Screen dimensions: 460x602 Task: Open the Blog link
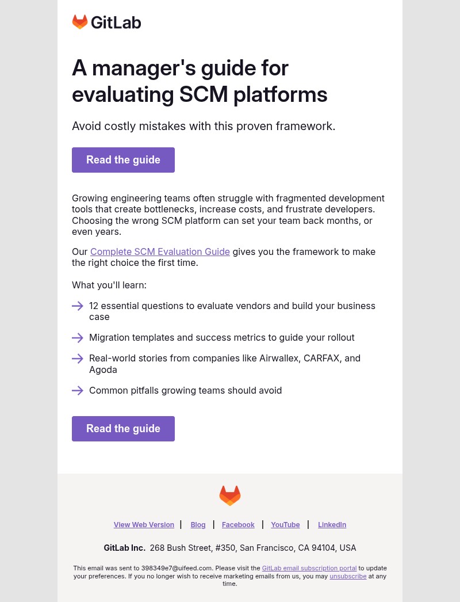[x=198, y=524]
